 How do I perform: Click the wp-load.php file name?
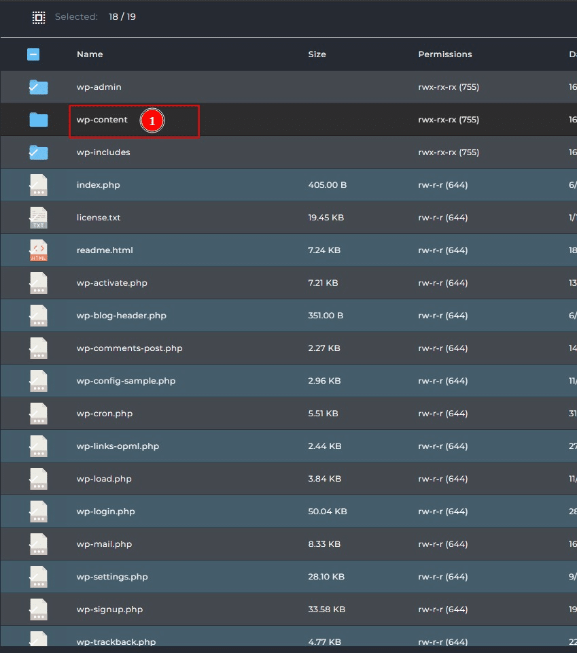point(104,479)
